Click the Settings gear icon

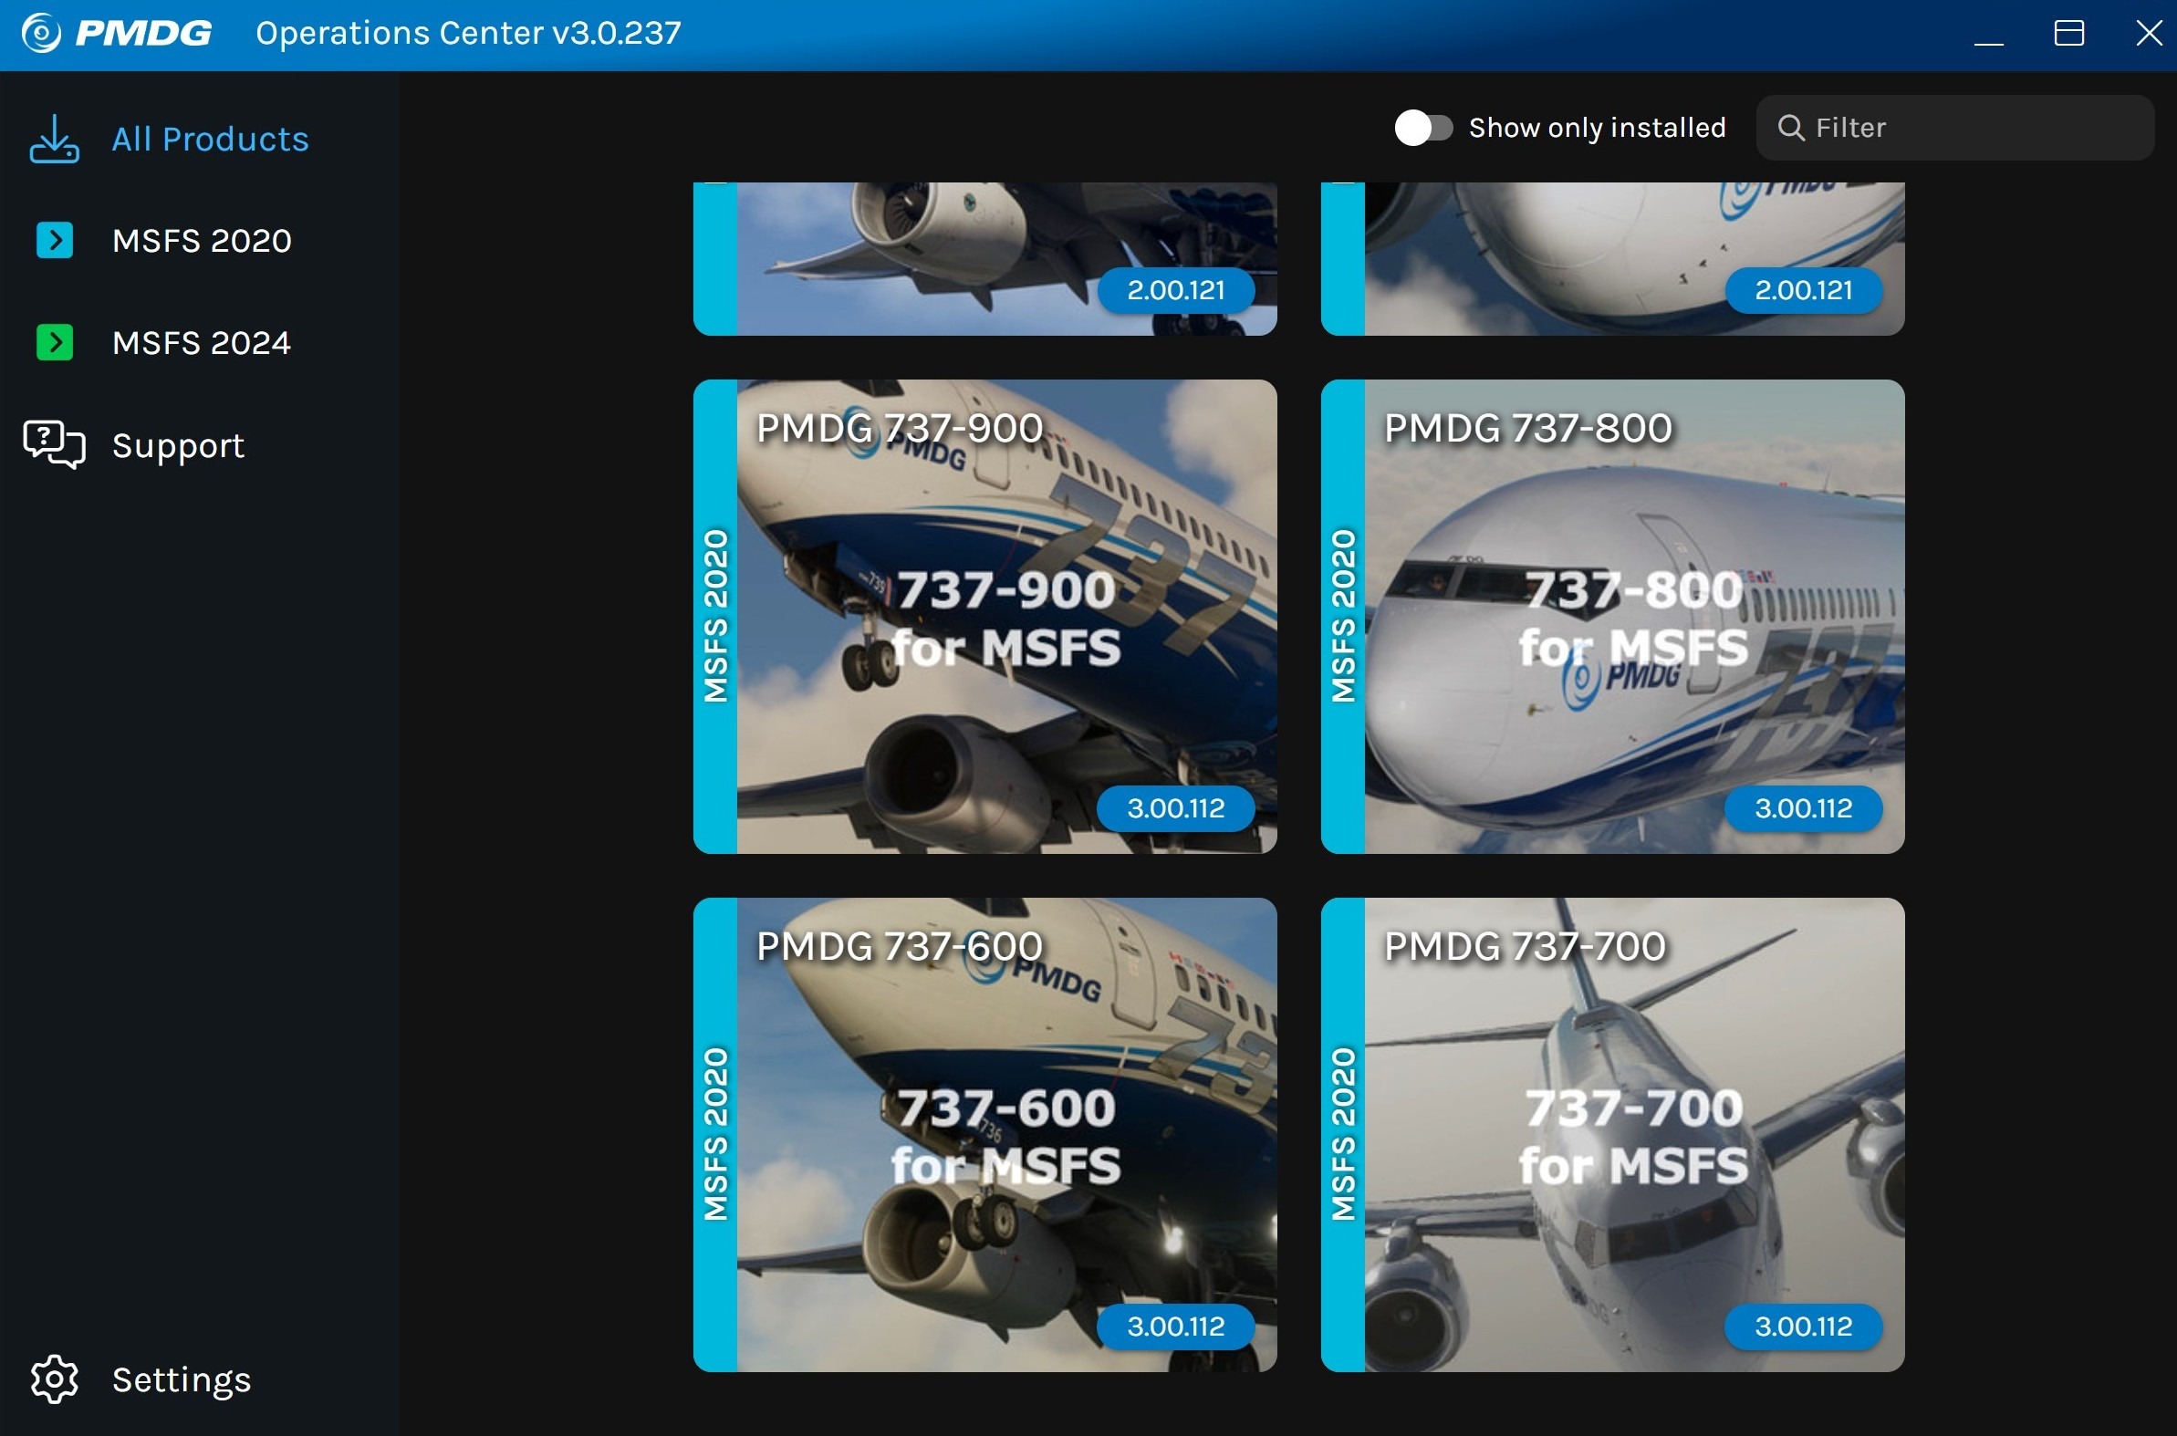tap(54, 1379)
